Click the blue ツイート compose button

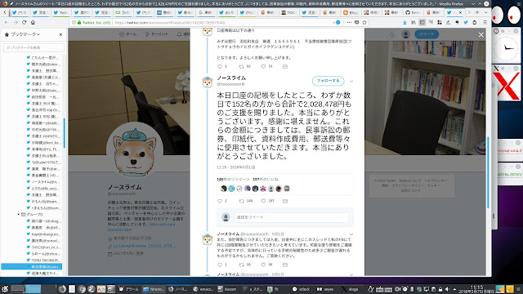(427, 34)
